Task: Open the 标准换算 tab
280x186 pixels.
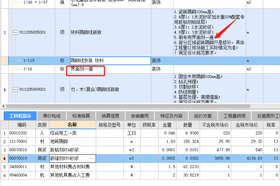Action: 81,116
